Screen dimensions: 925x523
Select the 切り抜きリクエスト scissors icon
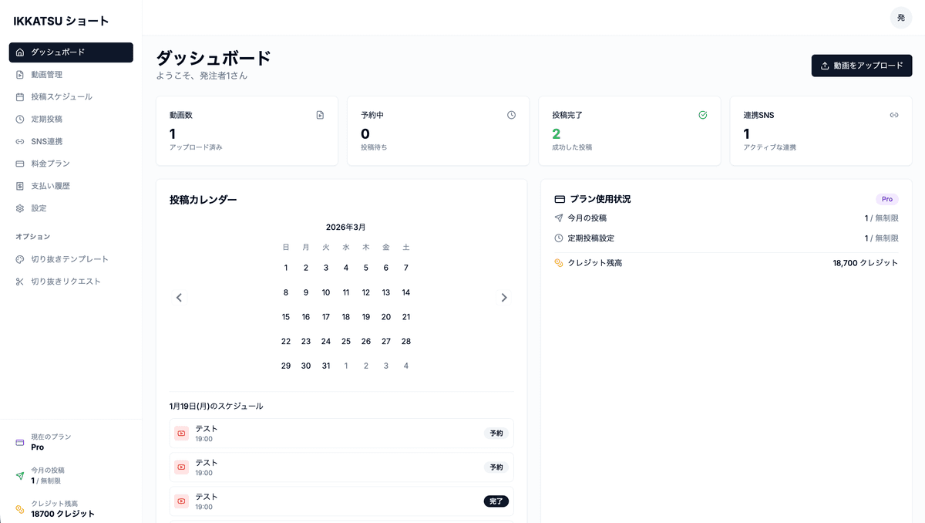18,280
